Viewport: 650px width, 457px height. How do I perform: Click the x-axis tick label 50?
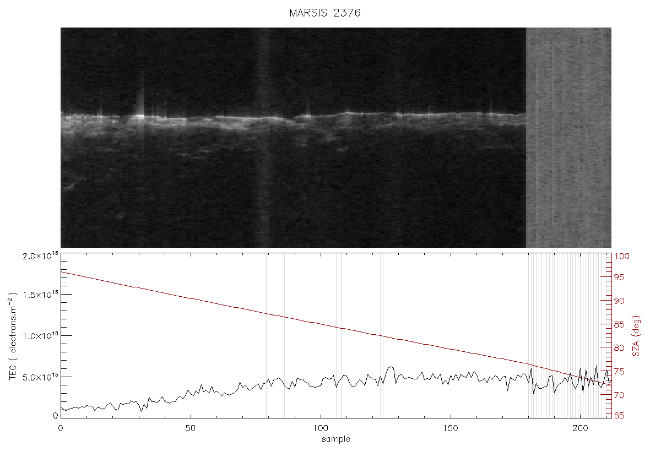190,428
